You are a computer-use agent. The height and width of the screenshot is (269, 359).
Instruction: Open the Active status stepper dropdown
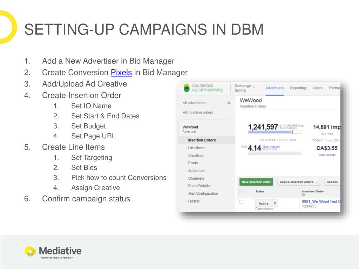coord(266,204)
